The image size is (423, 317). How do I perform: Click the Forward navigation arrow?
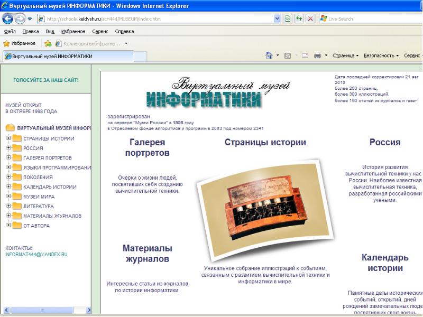20,18
